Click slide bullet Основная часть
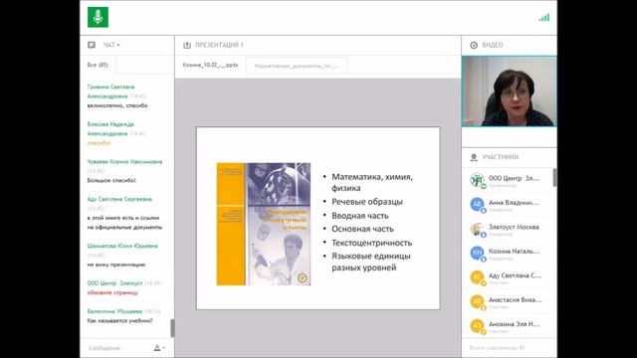This screenshot has height=358, width=637. (362, 229)
